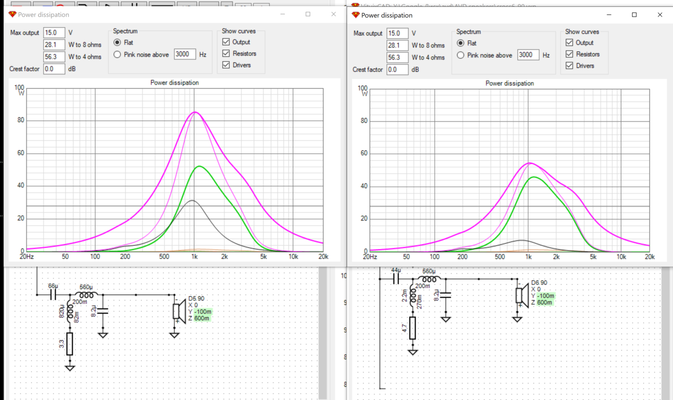673x400 pixels.
Task: Select Flat spectrum in right window
Action: click(x=461, y=43)
